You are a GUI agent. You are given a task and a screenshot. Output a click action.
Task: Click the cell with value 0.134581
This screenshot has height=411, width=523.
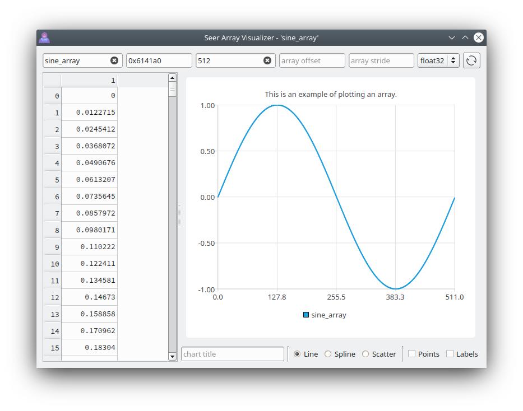pyautogui.click(x=89, y=281)
